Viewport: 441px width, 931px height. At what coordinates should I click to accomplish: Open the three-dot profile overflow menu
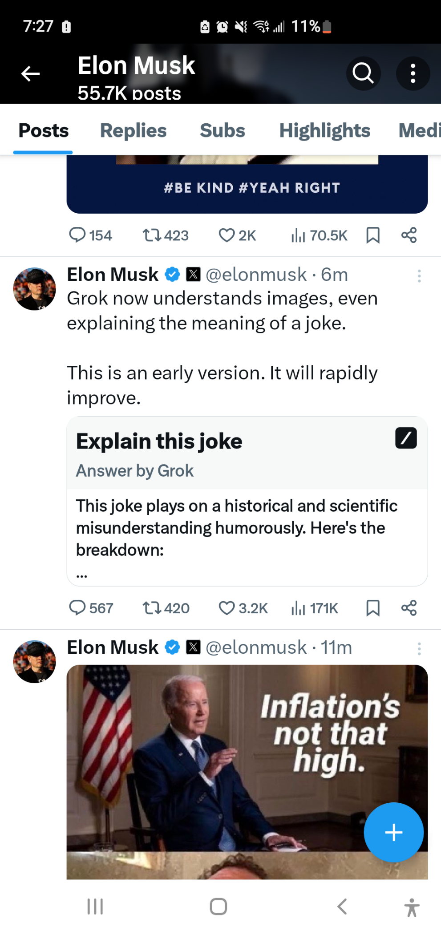(413, 73)
